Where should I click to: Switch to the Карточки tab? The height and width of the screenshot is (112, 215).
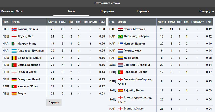(143, 11)
